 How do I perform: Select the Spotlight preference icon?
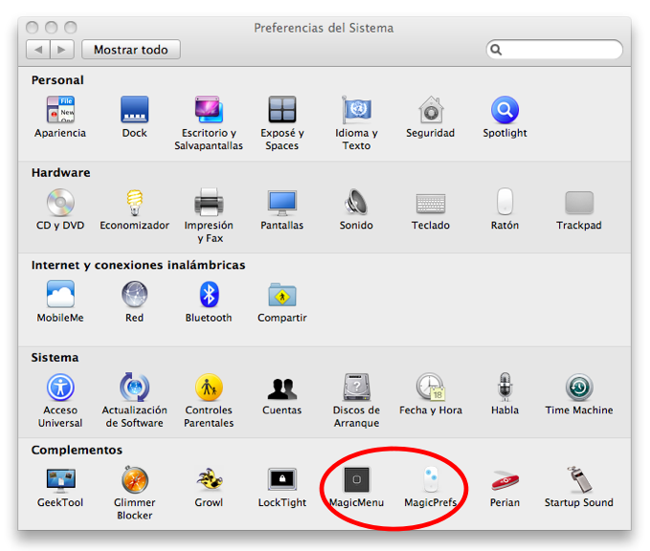tap(504, 110)
